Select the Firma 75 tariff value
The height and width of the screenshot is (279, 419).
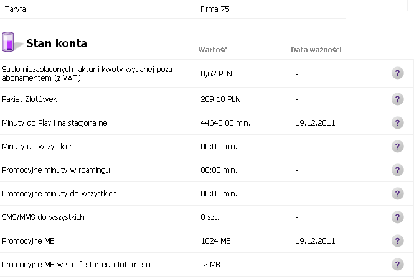215,9
